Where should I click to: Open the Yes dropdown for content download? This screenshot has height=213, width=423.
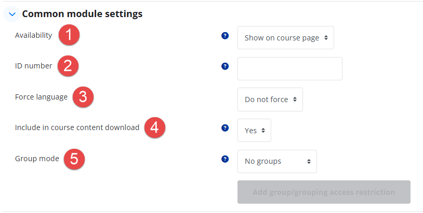(x=254, y=131)
